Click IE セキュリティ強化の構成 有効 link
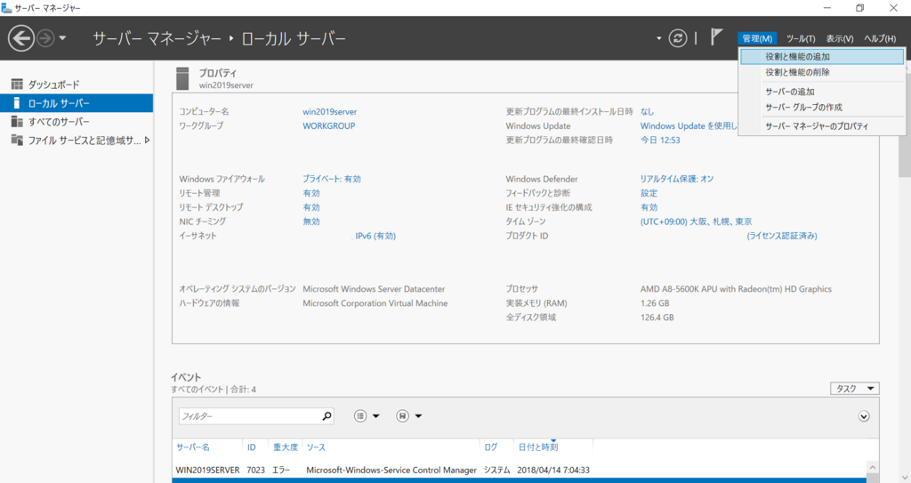911x483 pixels. coord(649,207)
